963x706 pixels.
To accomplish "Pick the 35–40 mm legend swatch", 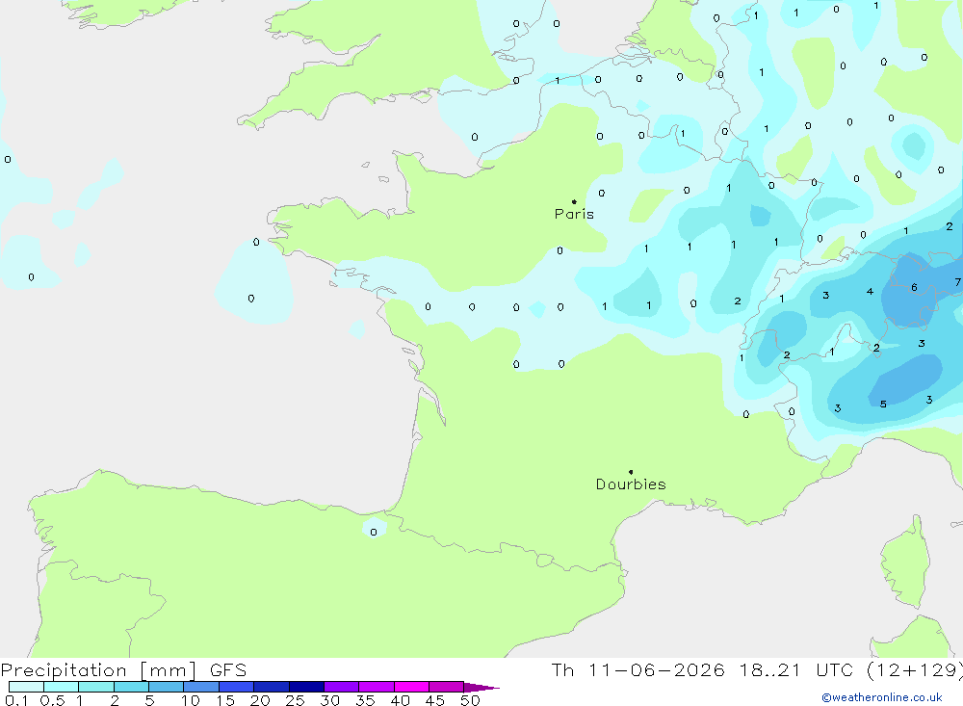I will point(376,687).
